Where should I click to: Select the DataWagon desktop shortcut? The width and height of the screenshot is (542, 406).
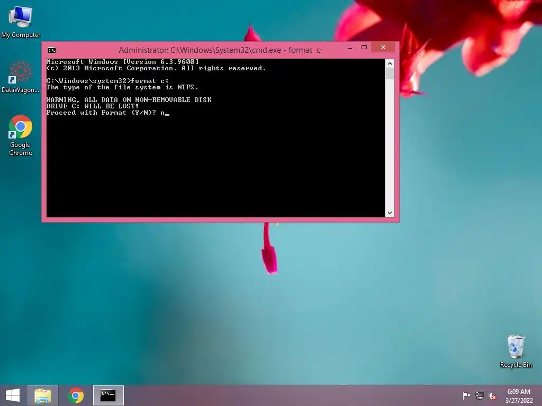[x=21, y=77]
